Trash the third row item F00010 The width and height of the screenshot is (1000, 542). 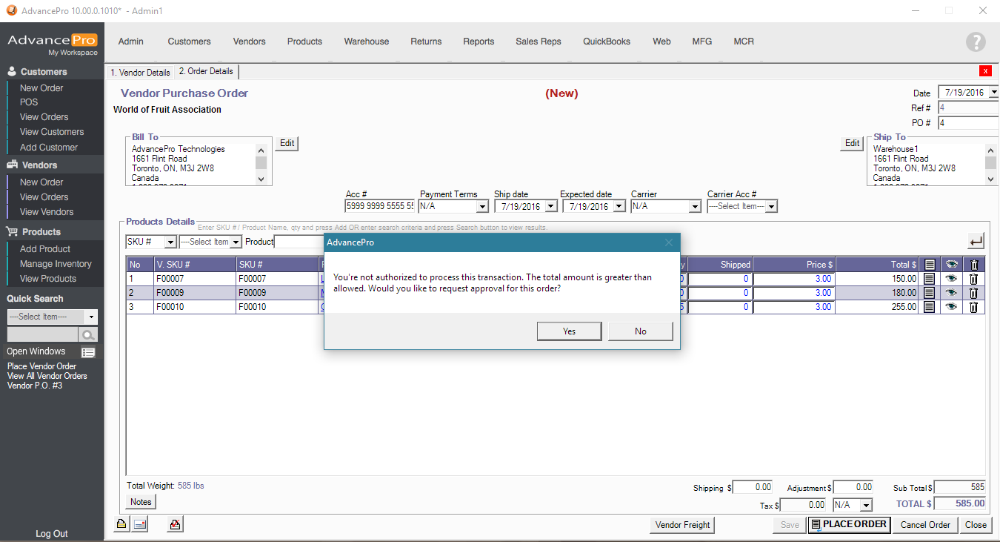click(x=973, y=307)
